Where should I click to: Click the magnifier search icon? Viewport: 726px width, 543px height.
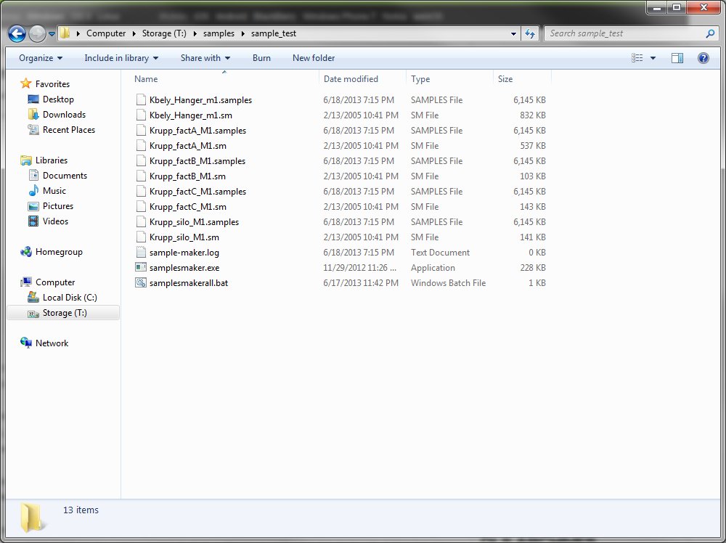[x=710, y=33]
